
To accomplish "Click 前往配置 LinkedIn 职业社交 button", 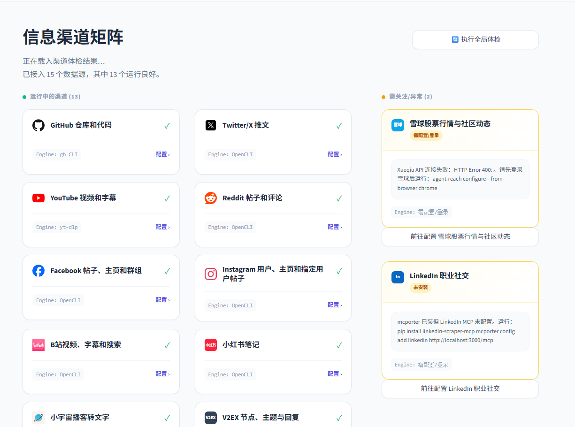I will click(460, 389).
